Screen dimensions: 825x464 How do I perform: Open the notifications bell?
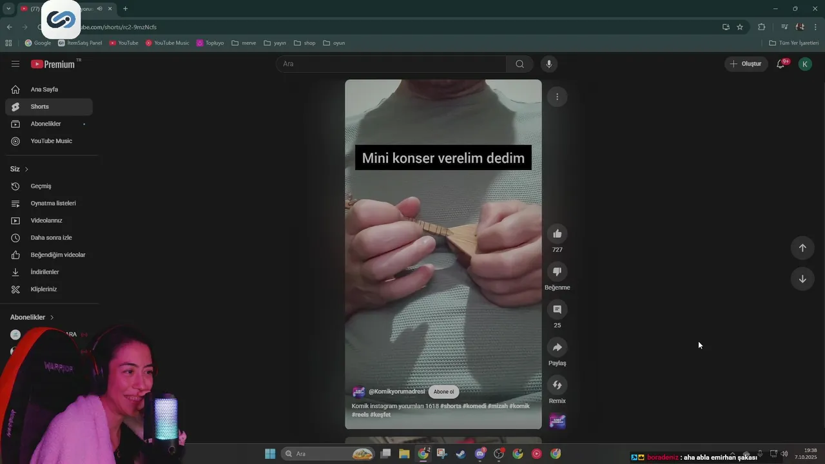coord(781,64)
